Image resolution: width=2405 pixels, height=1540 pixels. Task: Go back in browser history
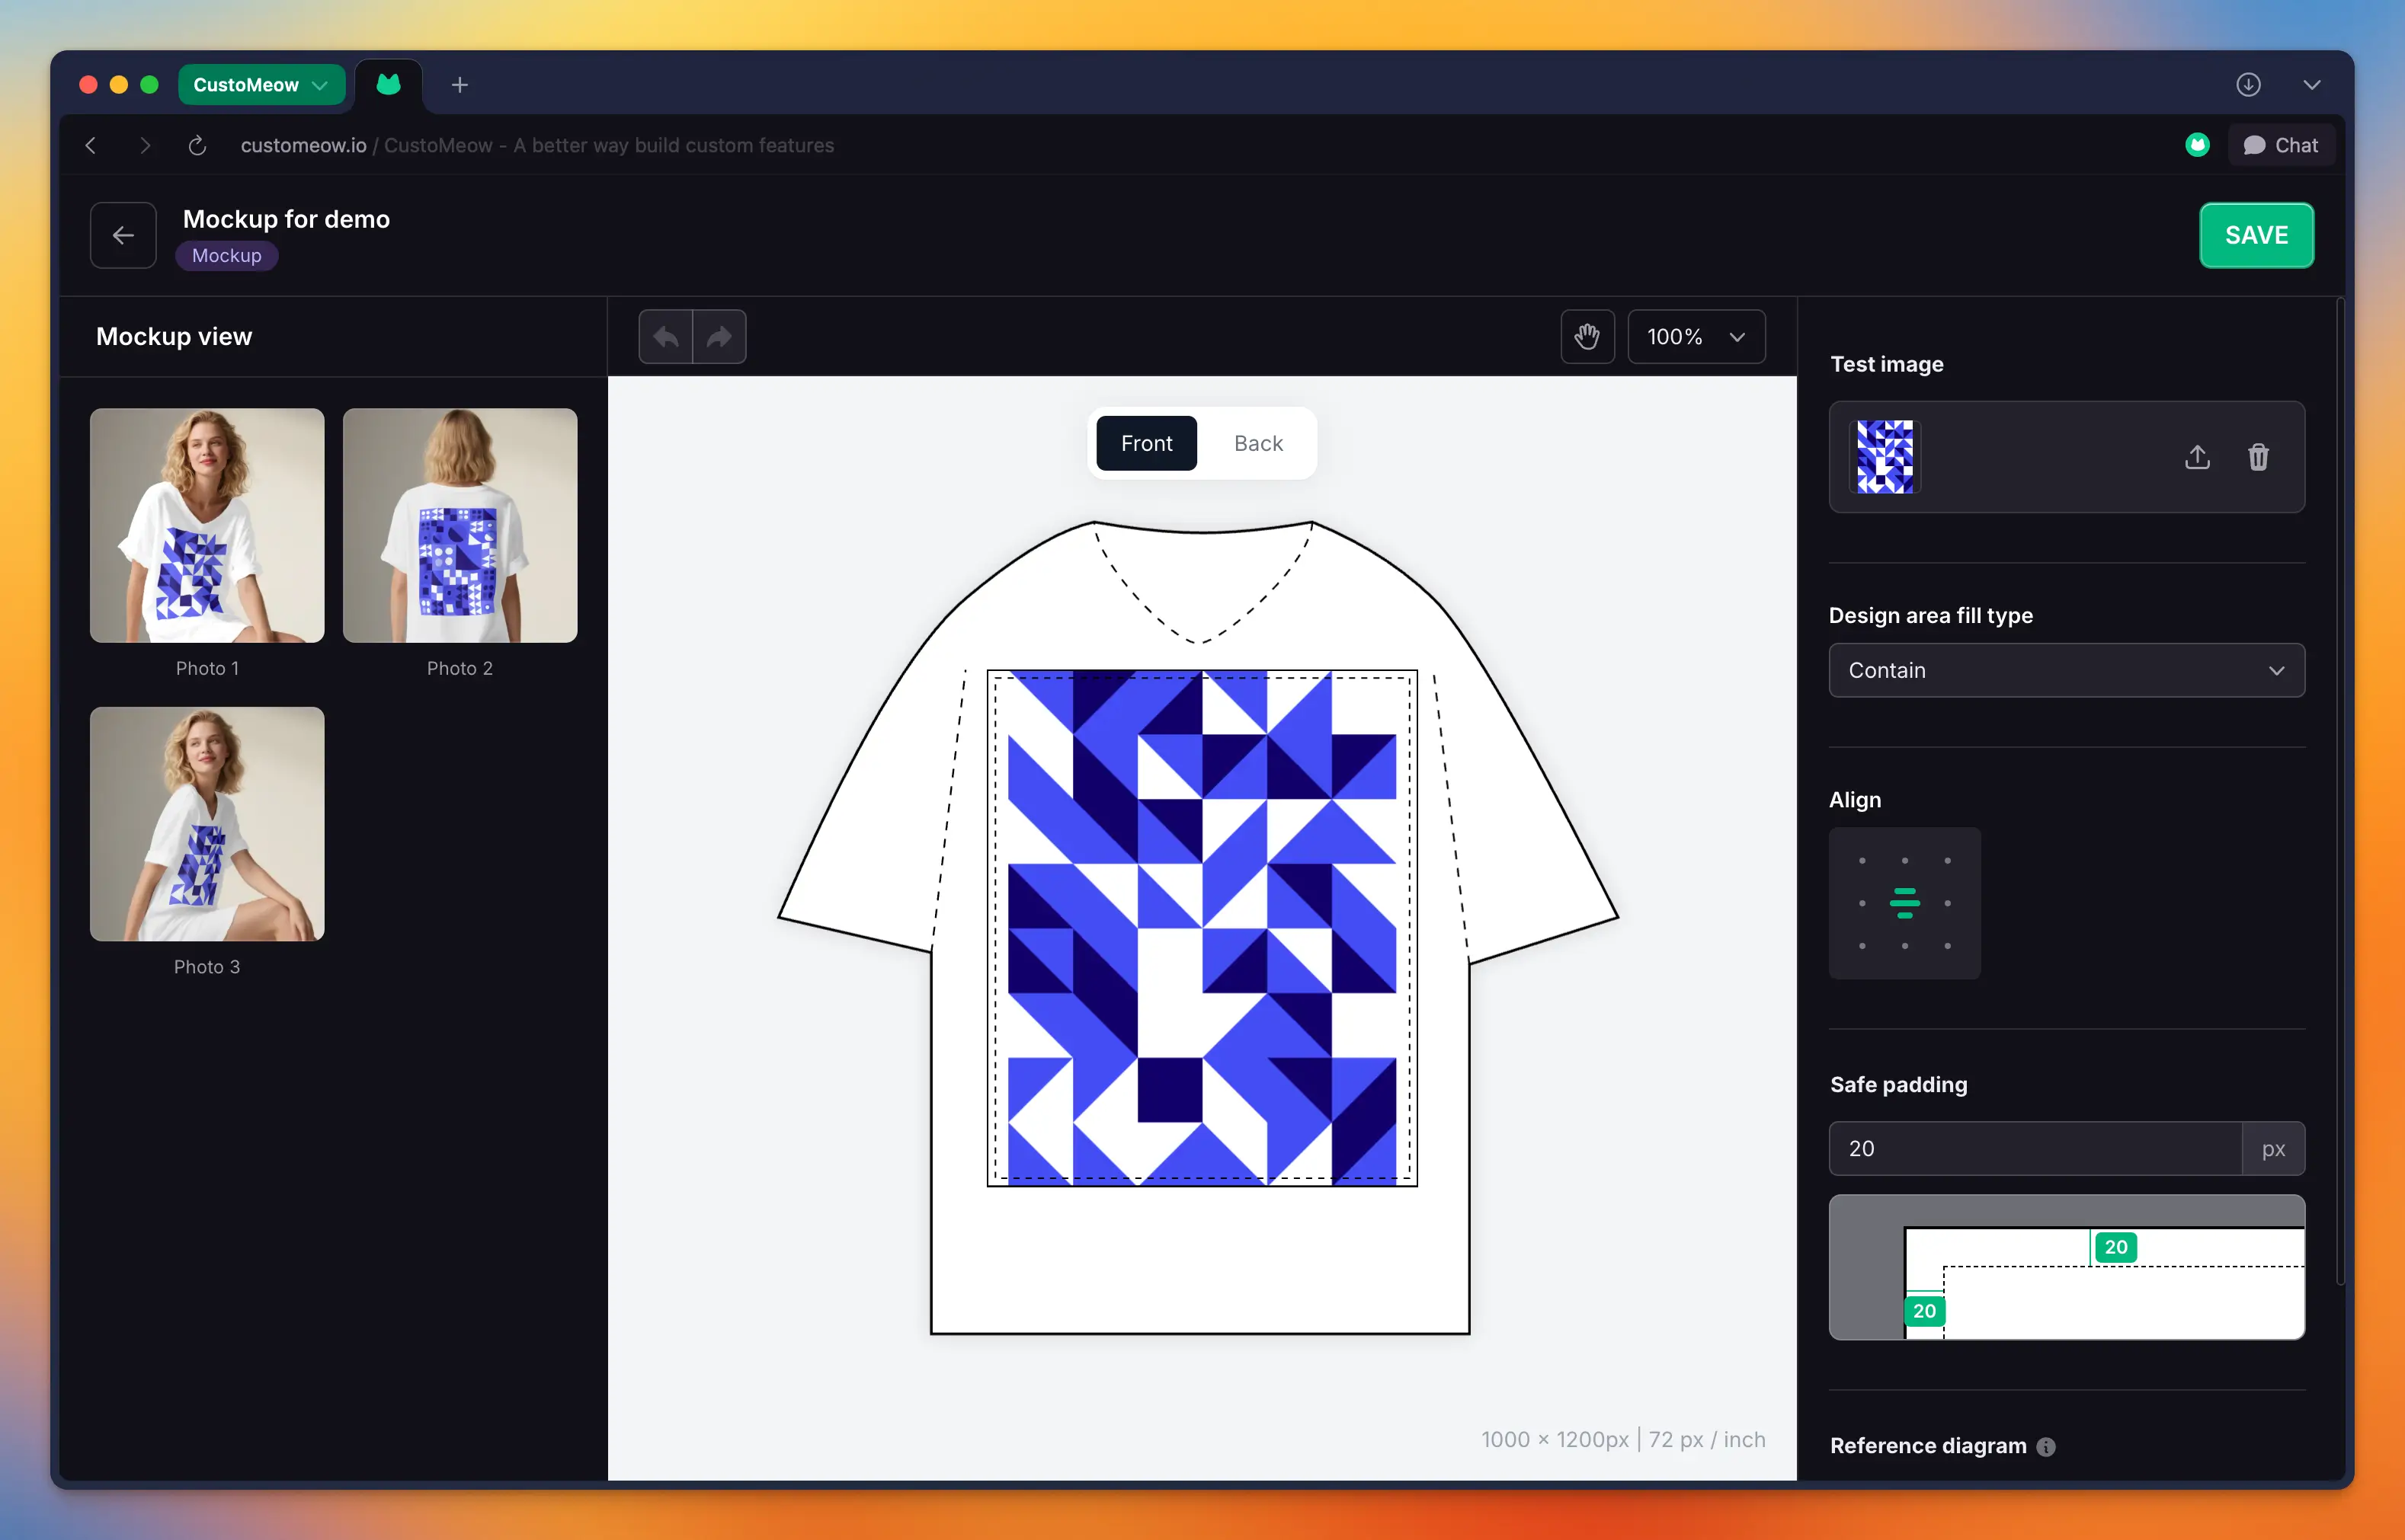tap(91, 145)
